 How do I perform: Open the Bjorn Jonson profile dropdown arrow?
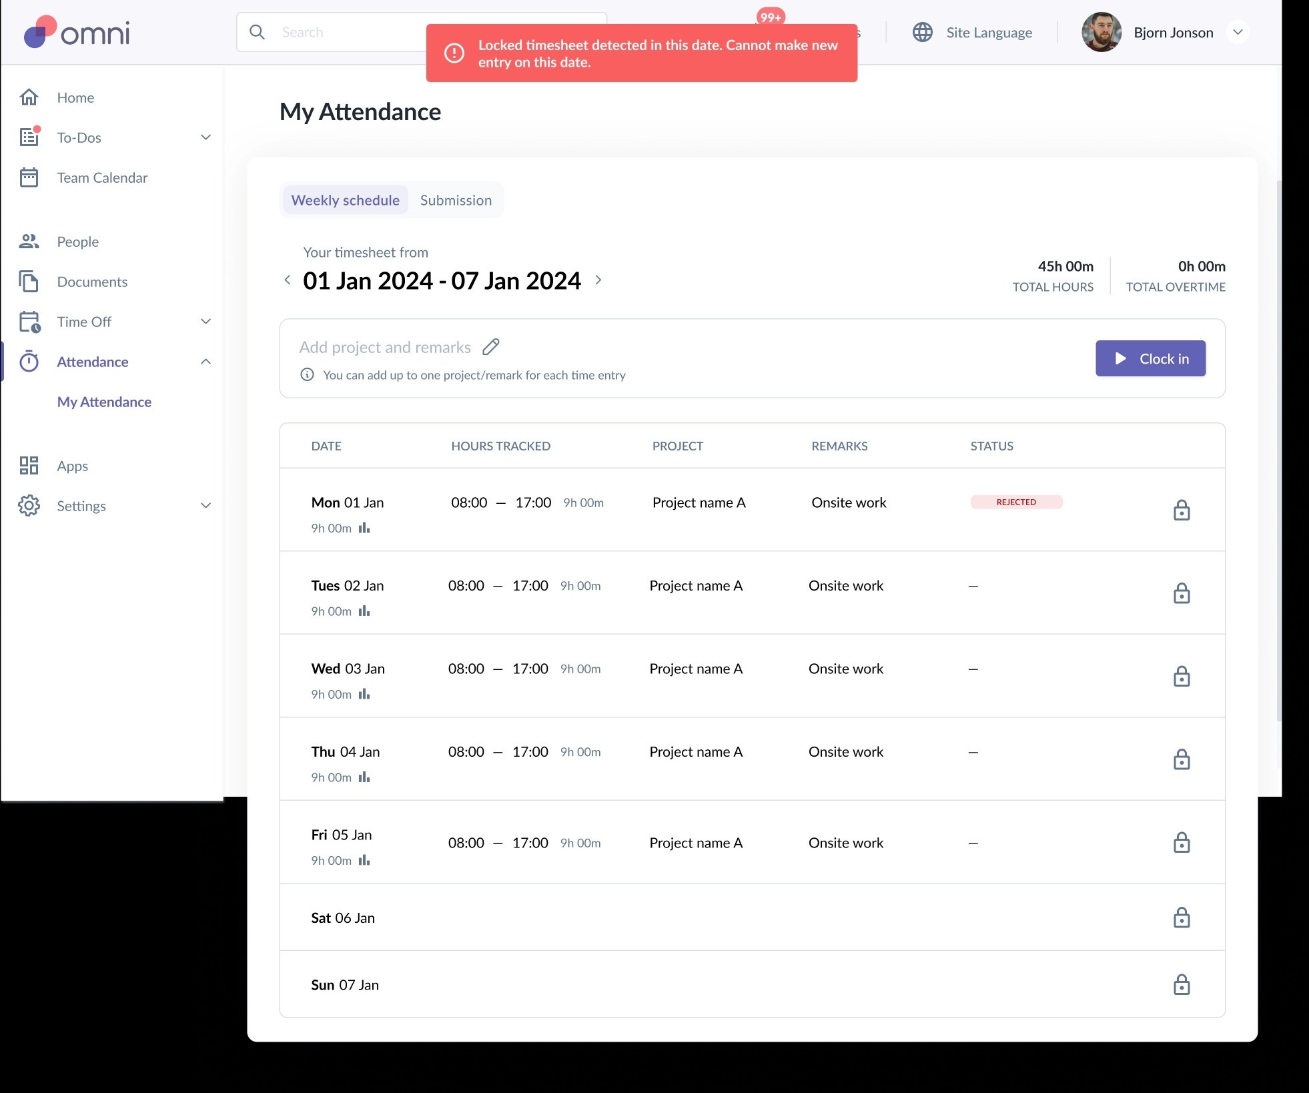coord(1238,32)
